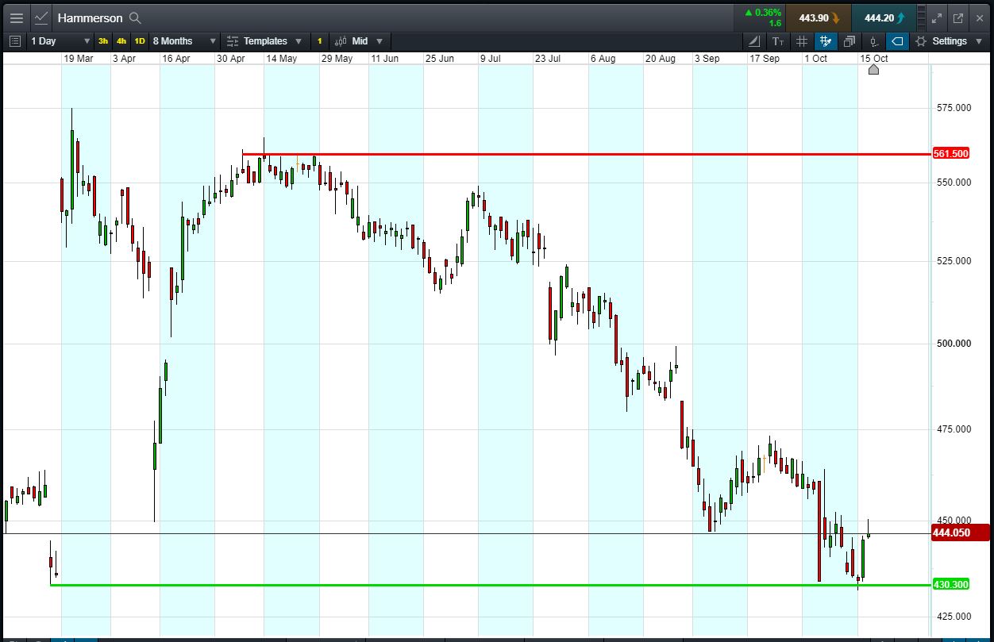Click the grey marker under 15 Oct
994x642 pixels.
[x=873, y=70]
